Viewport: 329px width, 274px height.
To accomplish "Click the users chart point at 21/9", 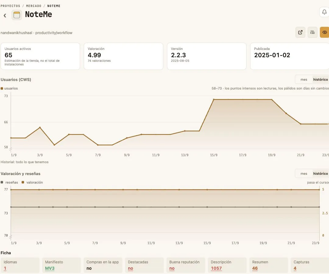I will (300, 124).
